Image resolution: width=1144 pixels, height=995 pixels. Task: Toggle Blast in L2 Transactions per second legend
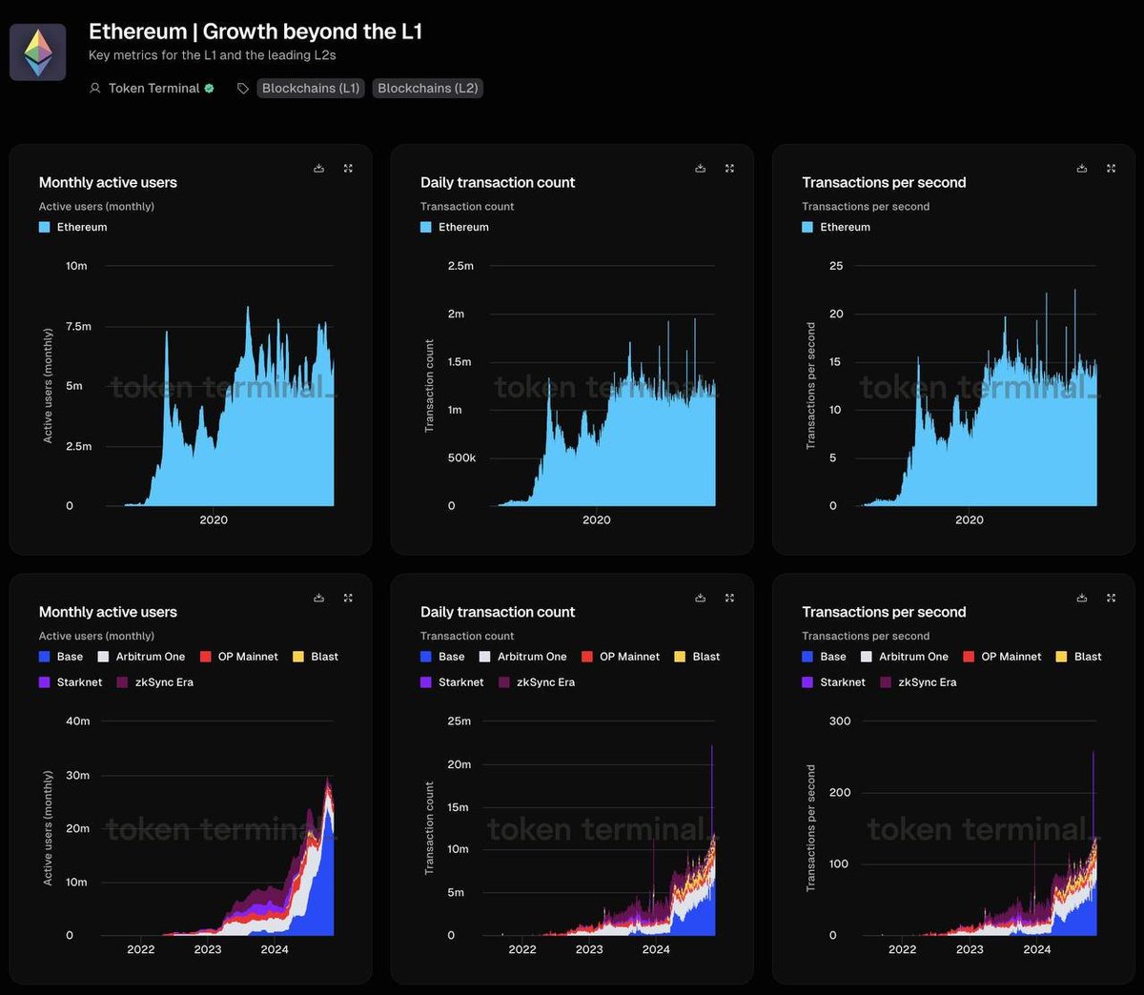[1078, 657]
